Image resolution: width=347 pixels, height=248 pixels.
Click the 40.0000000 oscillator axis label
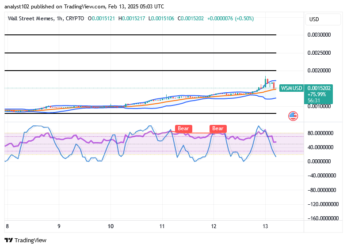tap(320, 147)
